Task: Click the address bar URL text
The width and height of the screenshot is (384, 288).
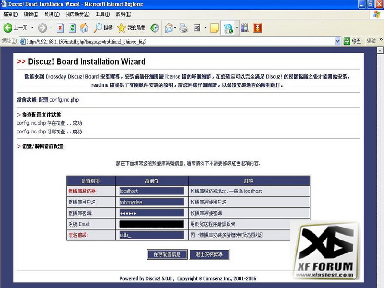Action: coord(87,42)
